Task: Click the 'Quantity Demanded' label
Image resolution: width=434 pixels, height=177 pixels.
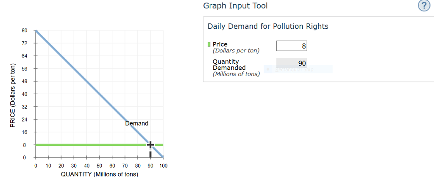Action: [229, 65]
